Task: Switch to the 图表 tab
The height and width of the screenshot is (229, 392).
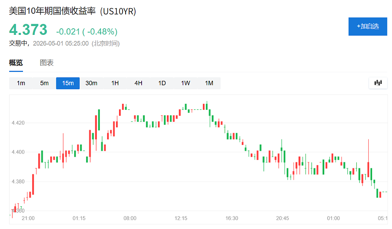Action: pos(47,63)
